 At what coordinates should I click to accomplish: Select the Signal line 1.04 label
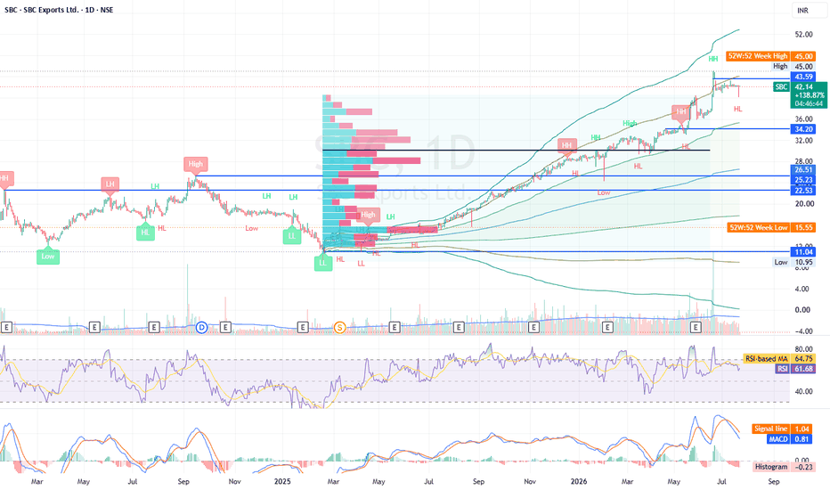tap(784, 429)
